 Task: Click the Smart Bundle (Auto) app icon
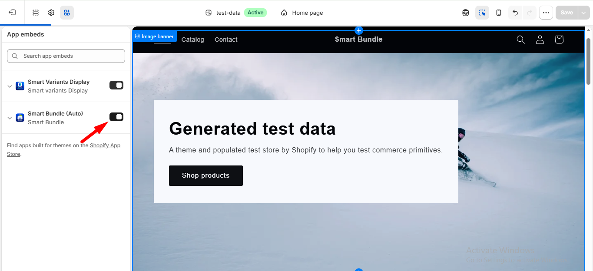(x=20, y=118)
